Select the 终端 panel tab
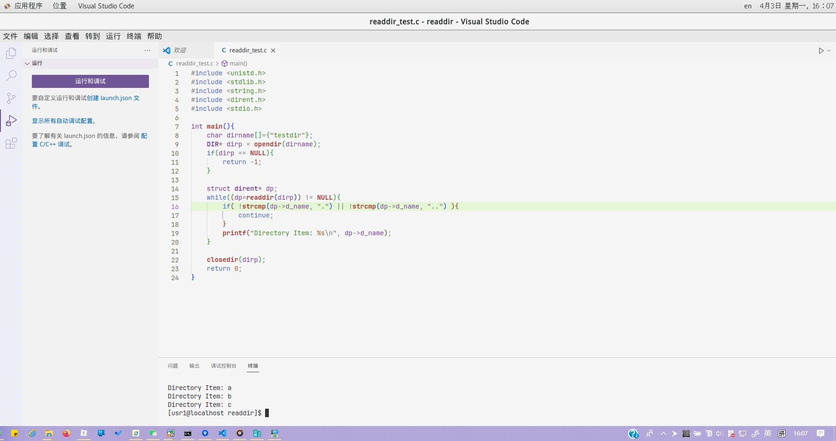 coord(253,366)
